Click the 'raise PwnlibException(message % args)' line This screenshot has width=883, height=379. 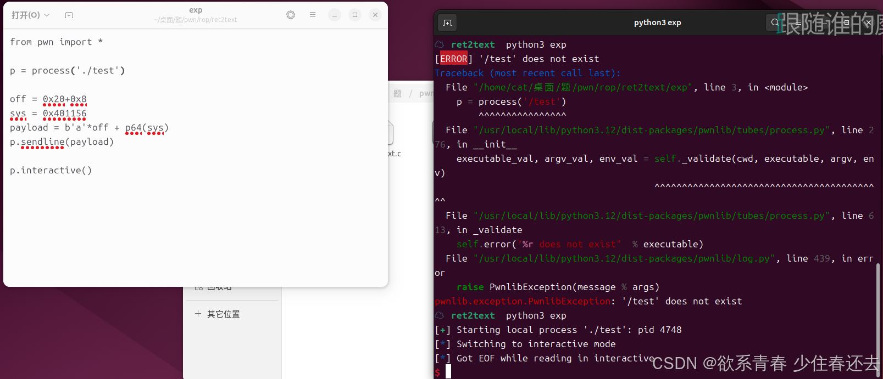558,287
